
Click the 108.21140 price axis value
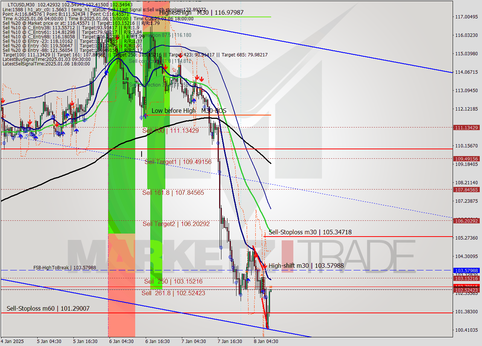point(467,182)
